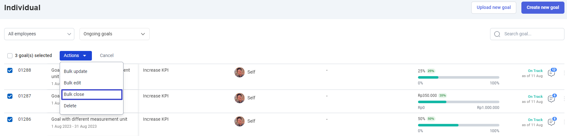Open comments icon for goal 01287
This screenshot has width=567, height=136.
point(551,99)
